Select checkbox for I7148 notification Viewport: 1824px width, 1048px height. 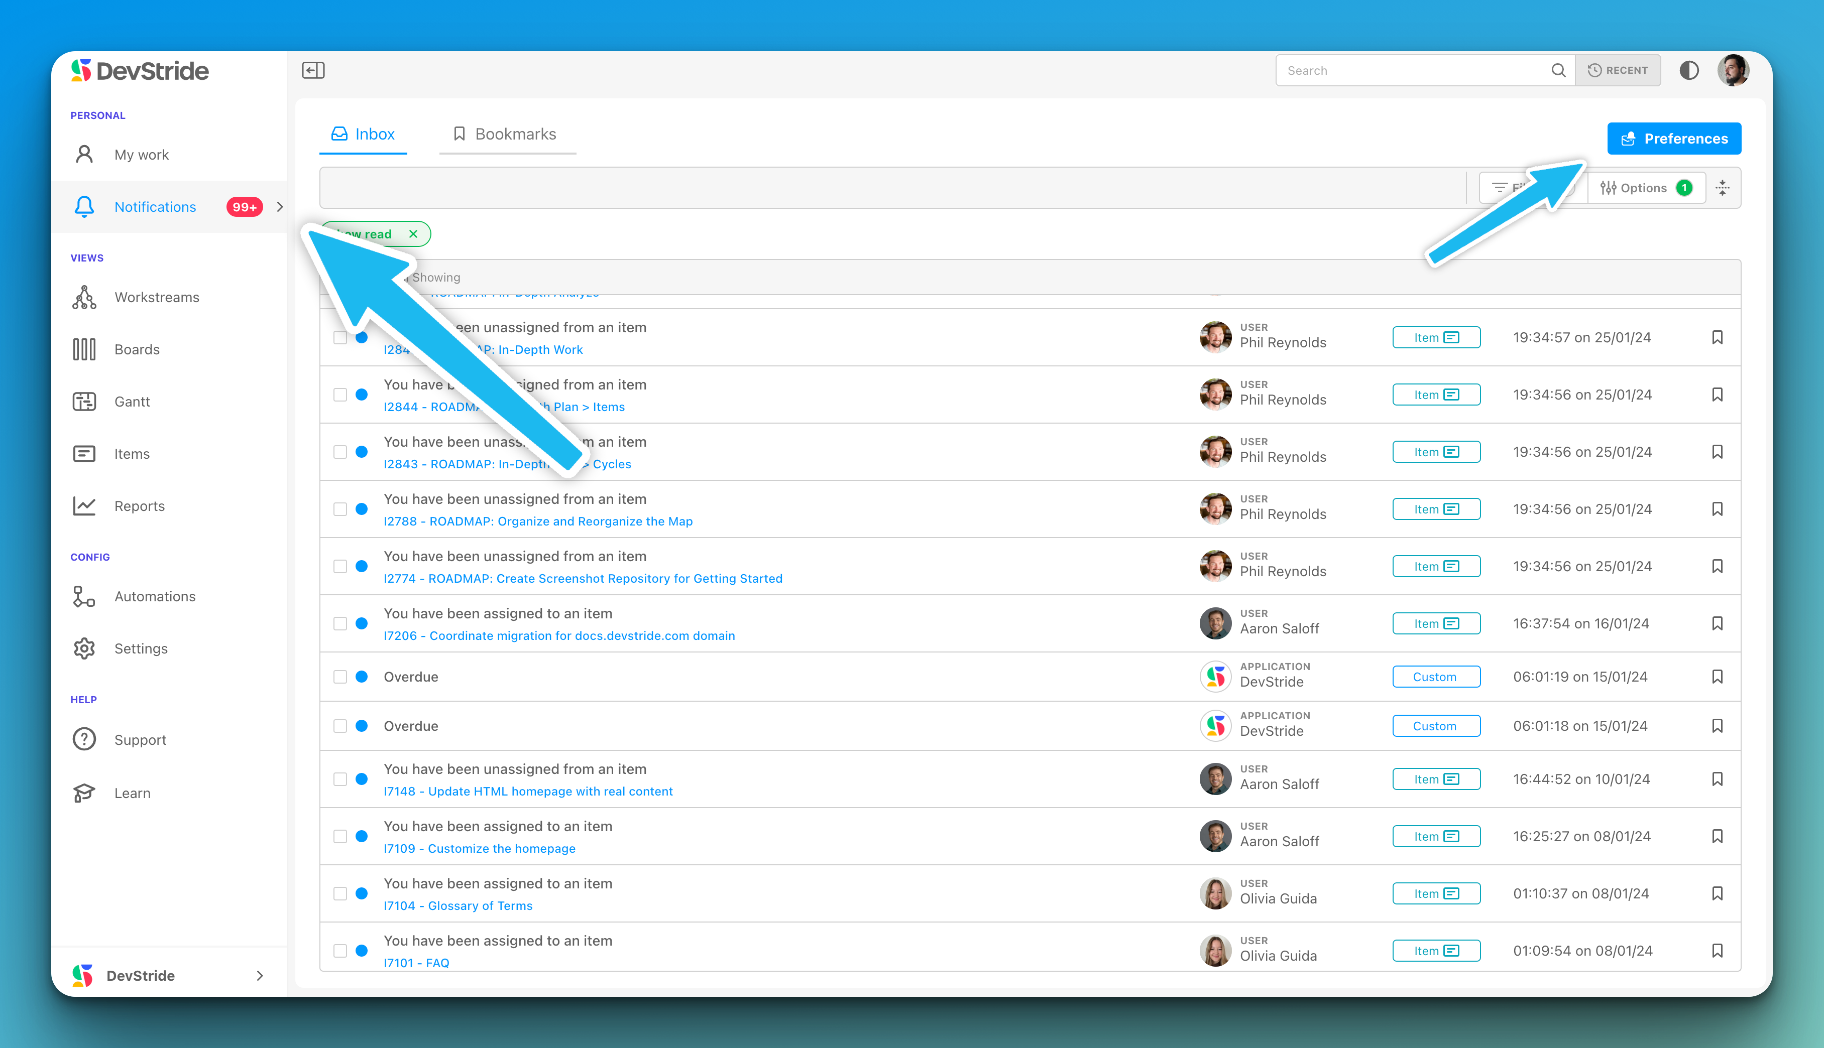(340, 779)
